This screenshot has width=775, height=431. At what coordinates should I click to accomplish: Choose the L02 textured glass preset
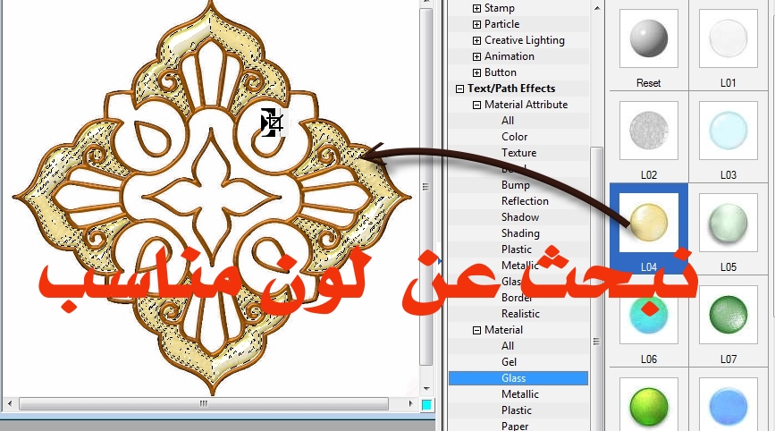click(x=649, y=131)
